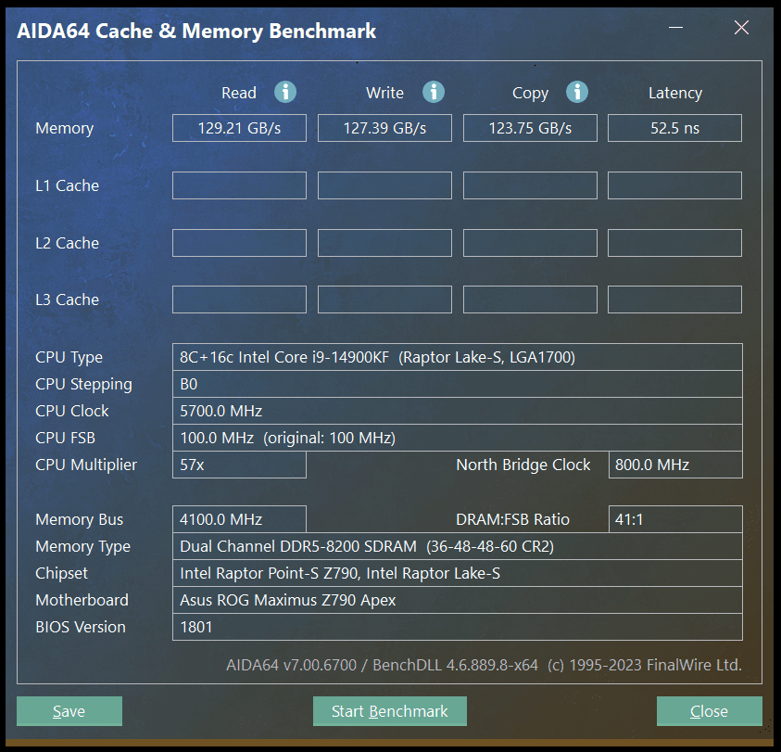Click the Latency column header label

(675, 94)
